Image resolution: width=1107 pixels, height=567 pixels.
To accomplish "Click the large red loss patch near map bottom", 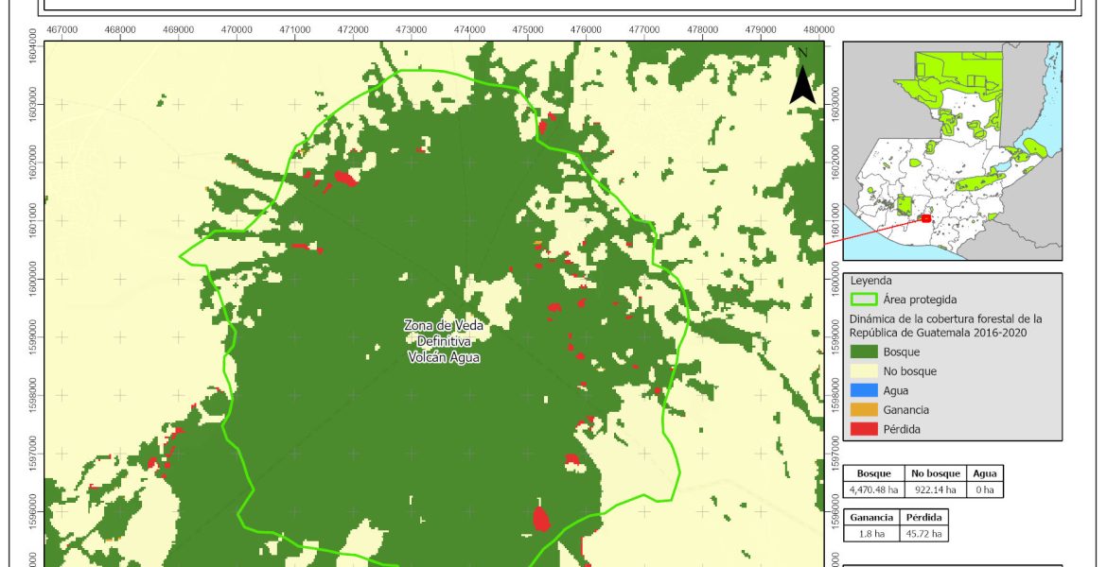I will pos(540,519).
